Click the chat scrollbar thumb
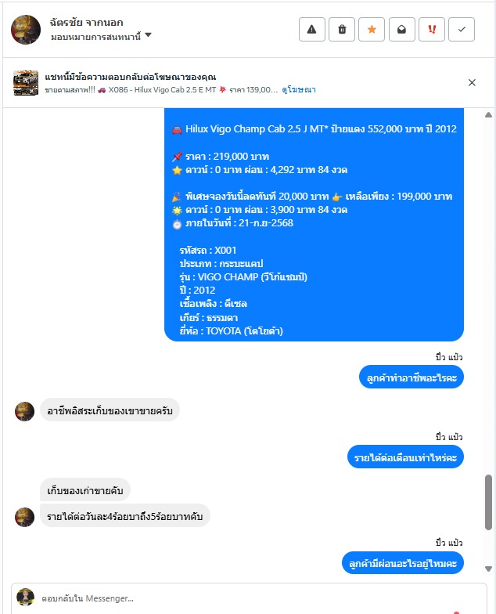Screen dimensions: 496x614 (488, 503)
